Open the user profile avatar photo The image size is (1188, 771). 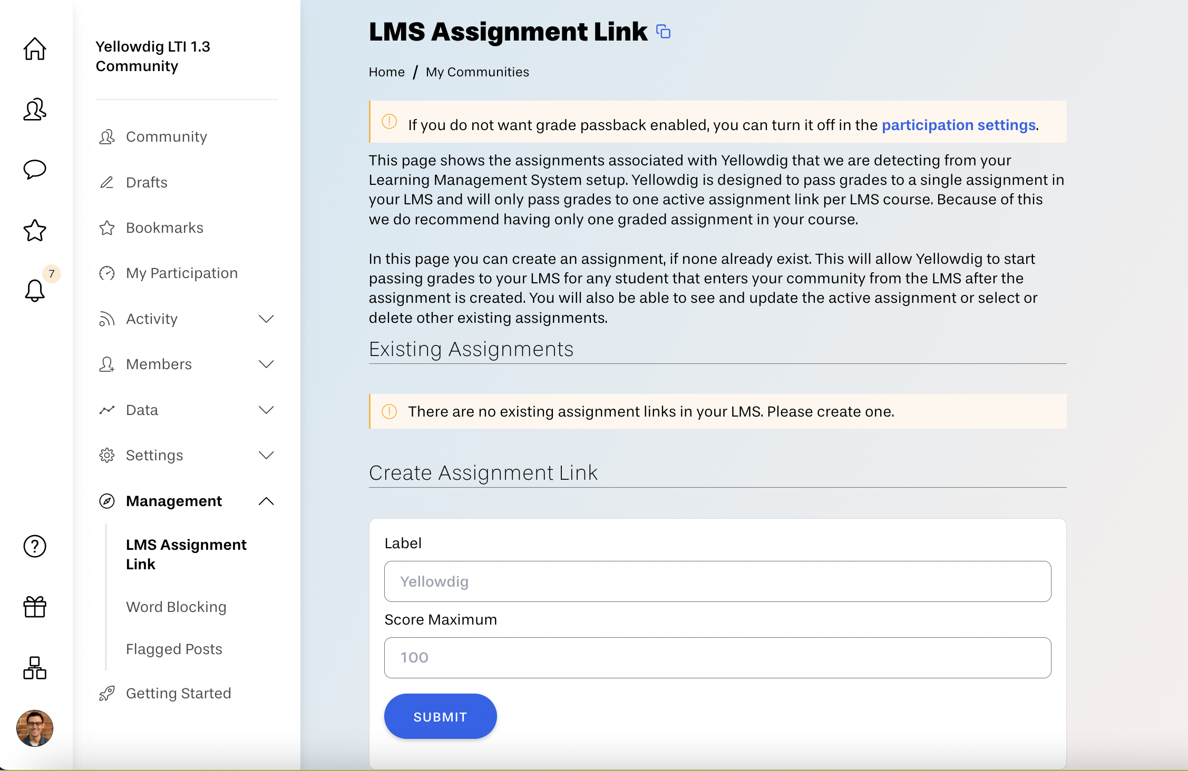(x=35, y=728)
